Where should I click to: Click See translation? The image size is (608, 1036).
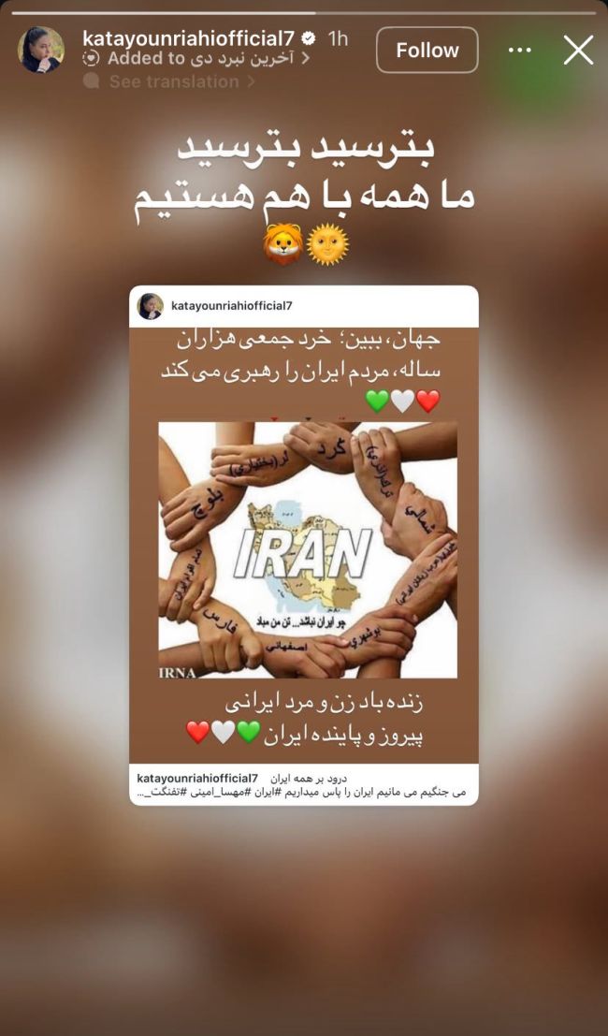tap(174, 81)
